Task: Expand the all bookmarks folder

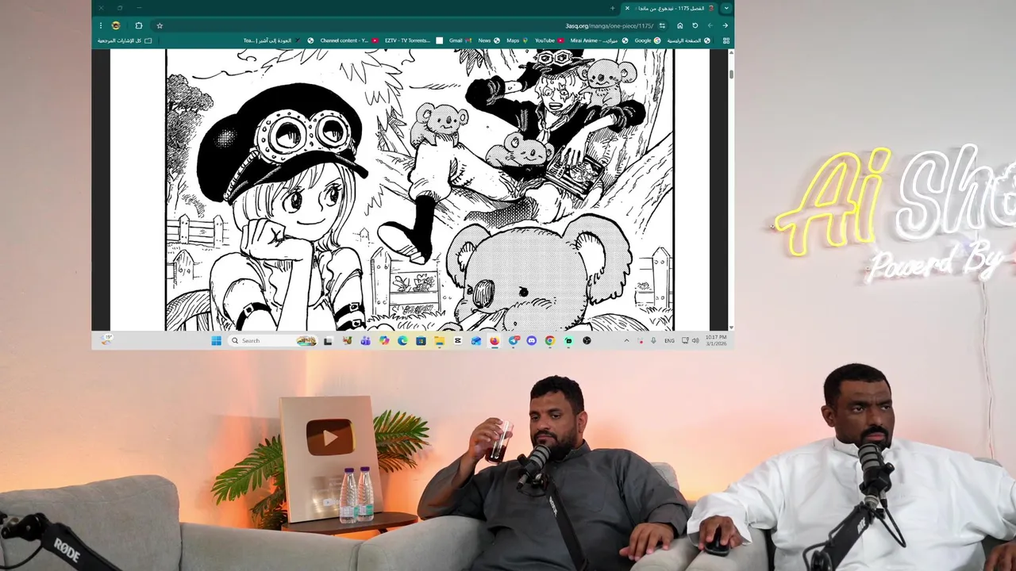Action: 125,40
